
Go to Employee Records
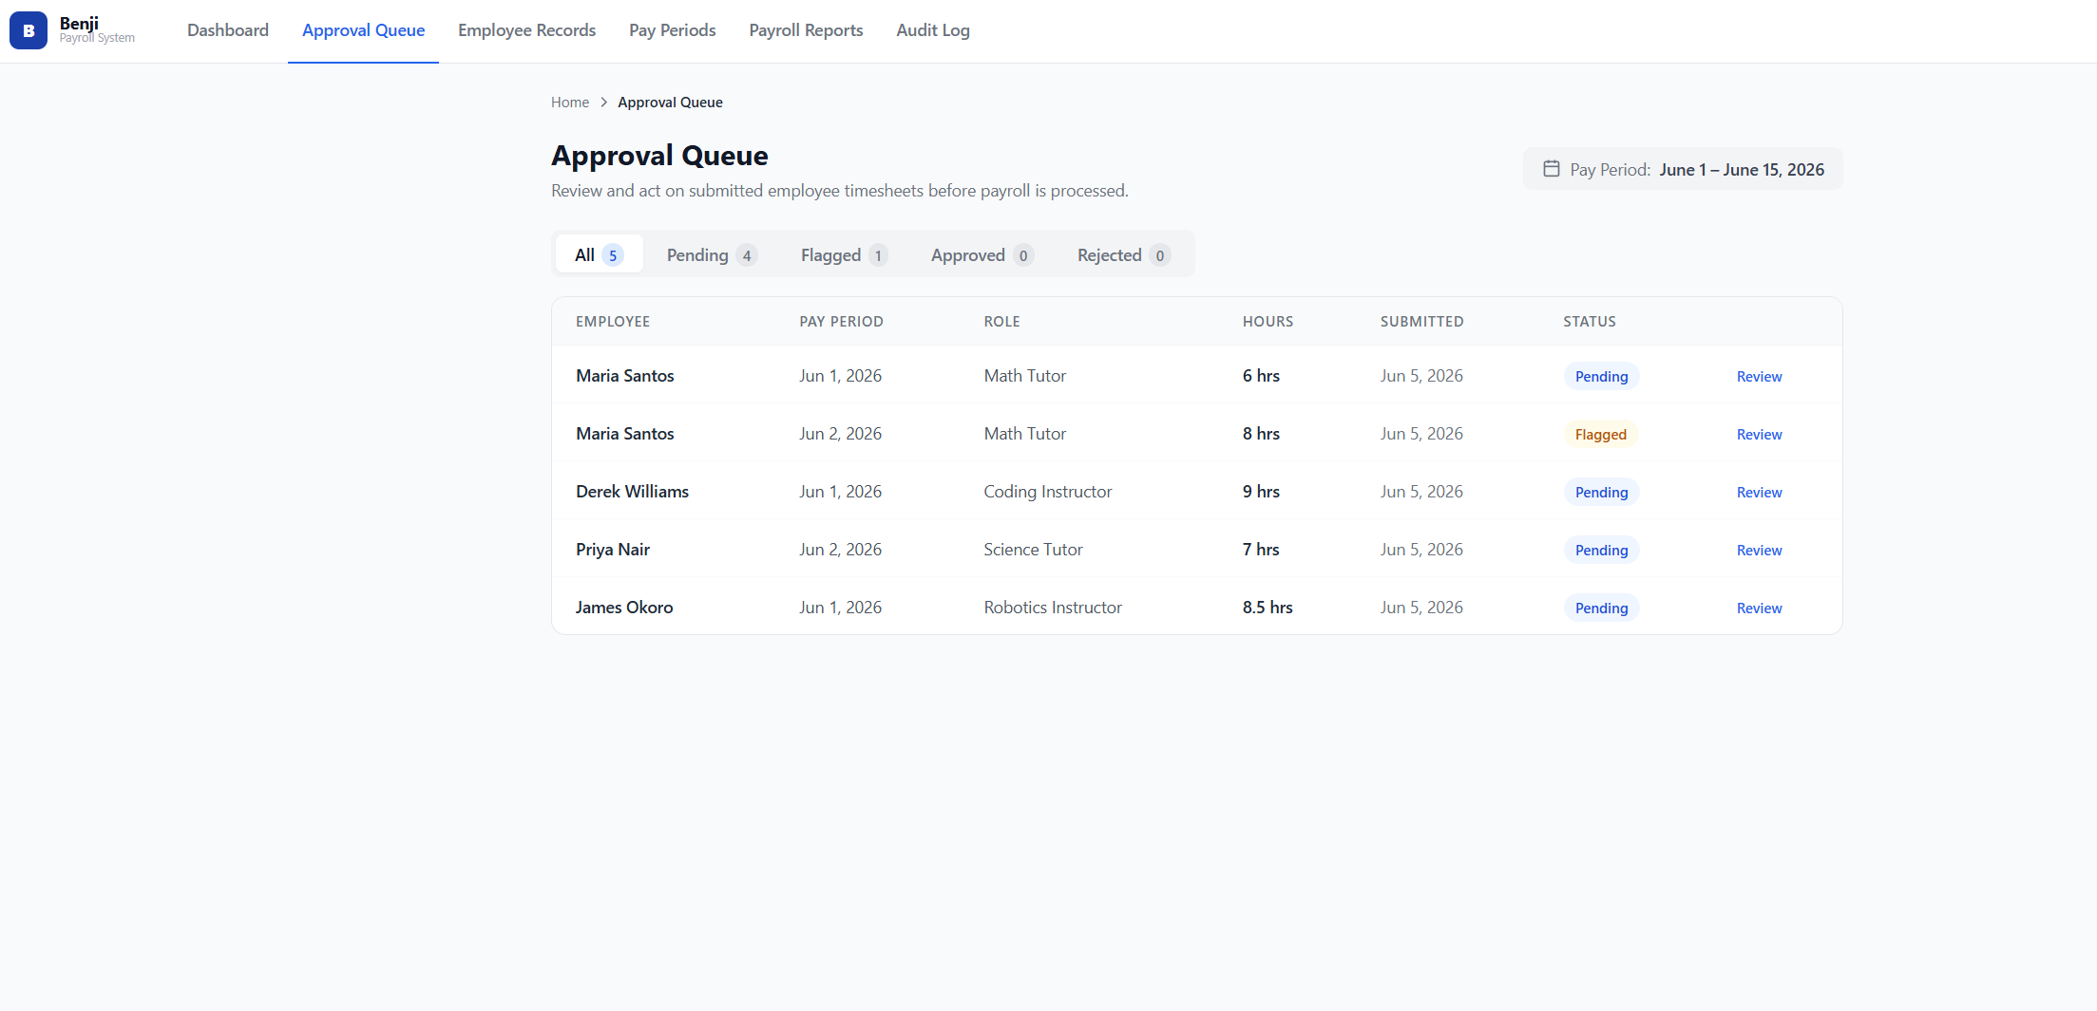[526, 30]
